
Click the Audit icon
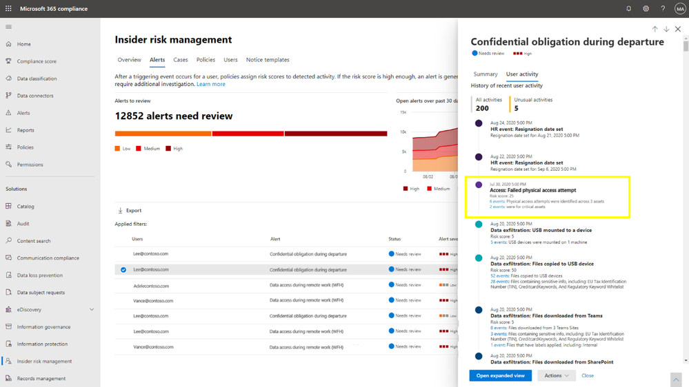pyautogui.click(x=8, y=223)
